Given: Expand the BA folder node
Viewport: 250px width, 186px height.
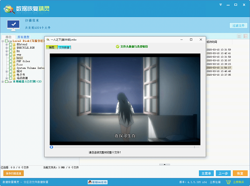Looking at the screenshot, I should [x=6, y=51].
